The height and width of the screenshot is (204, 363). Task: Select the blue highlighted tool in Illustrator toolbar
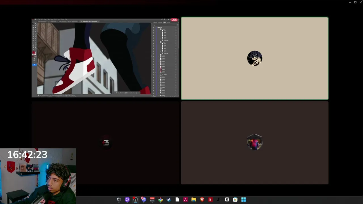(34, 65)
